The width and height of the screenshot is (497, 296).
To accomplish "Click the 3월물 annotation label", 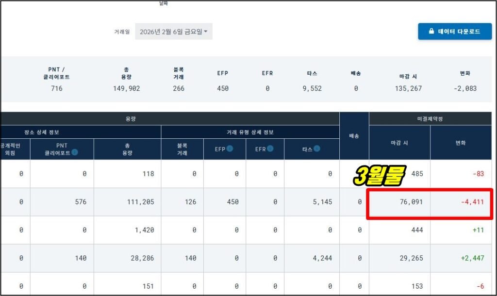I will tap(381, 175).
